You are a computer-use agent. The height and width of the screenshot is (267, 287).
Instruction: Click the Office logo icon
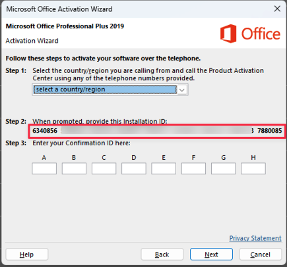tap(228, 34)
